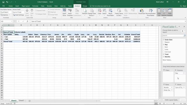
Task: Click Ribbon Display Options icon
Action: click(167, 2)
